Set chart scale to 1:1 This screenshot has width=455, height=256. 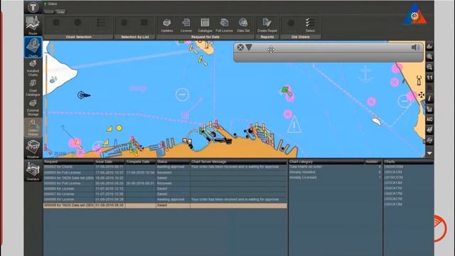coord(429,78)
